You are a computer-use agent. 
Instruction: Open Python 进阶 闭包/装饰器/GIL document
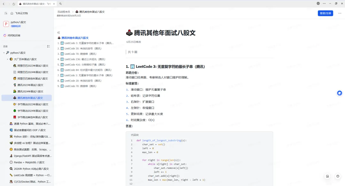click(x=33, y=137)
